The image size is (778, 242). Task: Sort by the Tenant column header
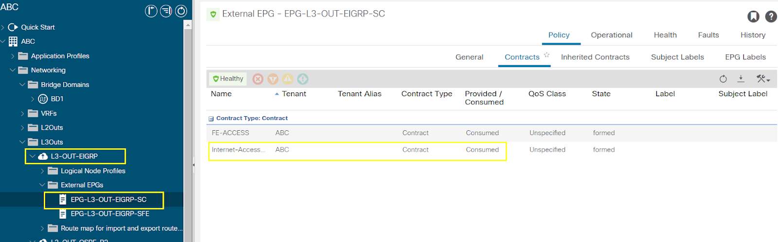pyautogui.click(x=294, y=94)
